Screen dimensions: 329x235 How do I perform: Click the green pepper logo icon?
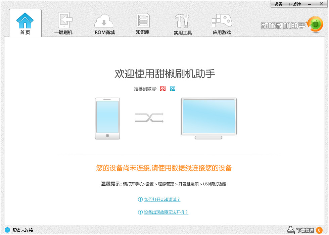click(315, 25)
